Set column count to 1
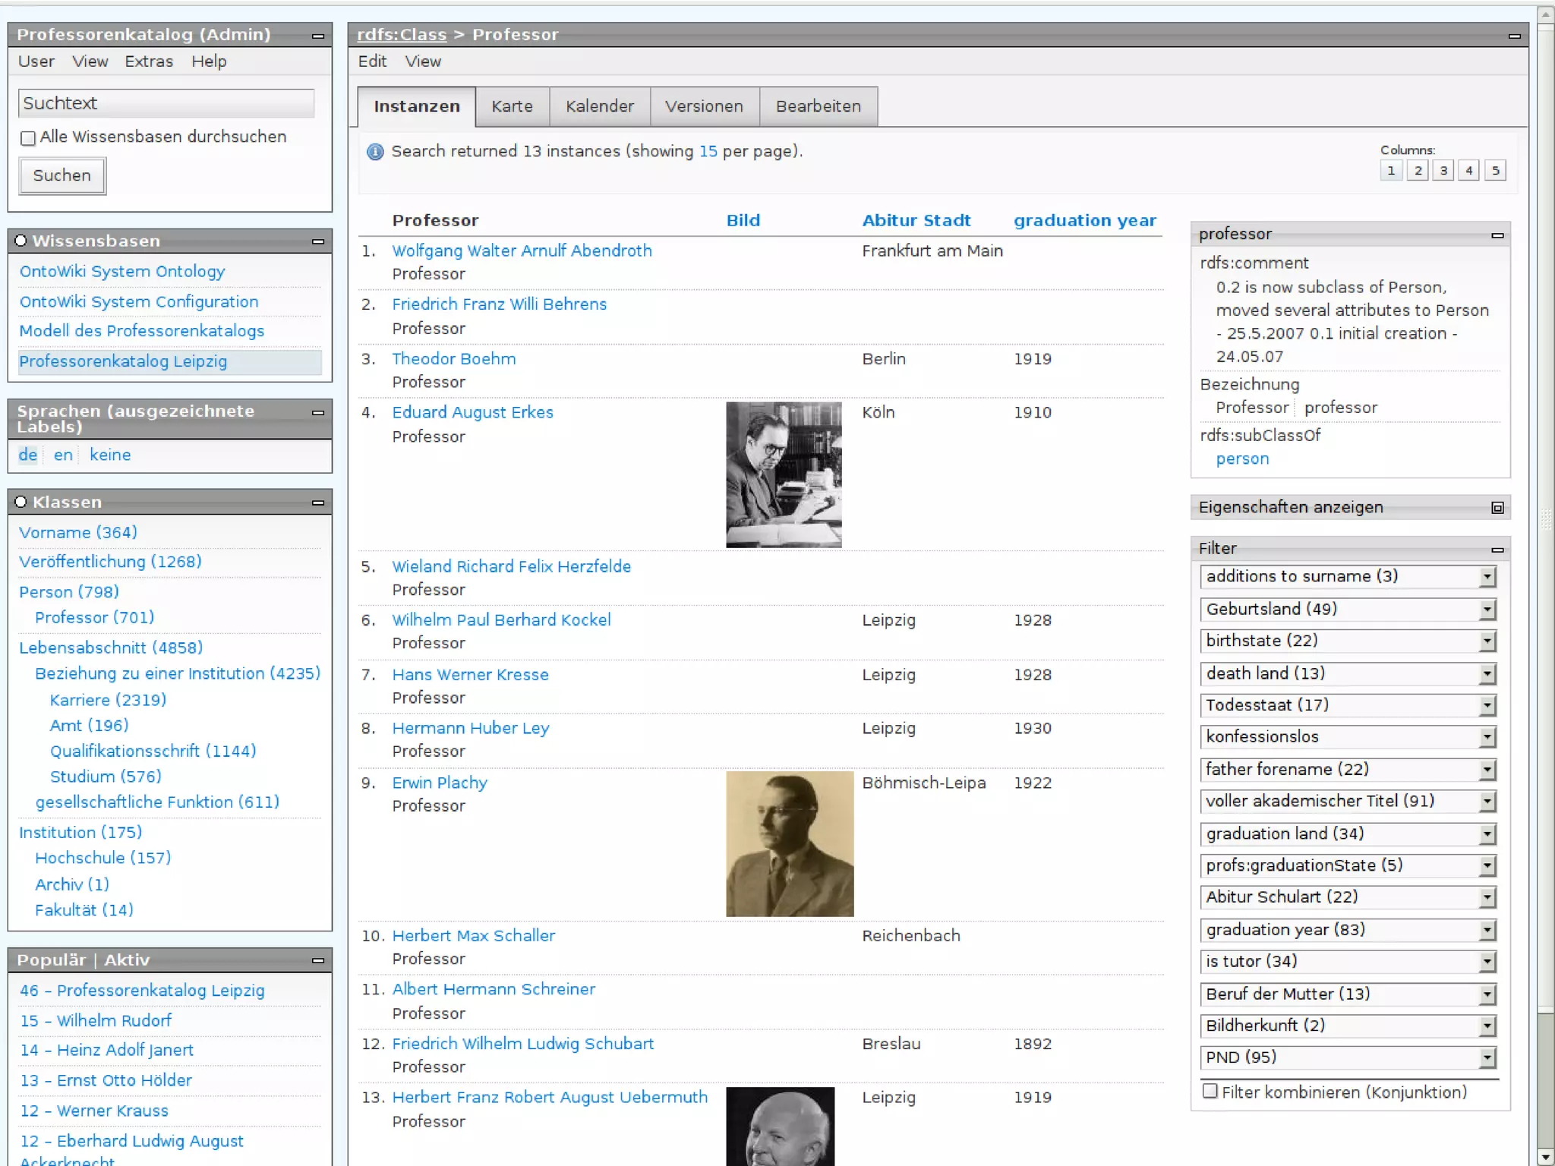 pyautogui.click(x=1391, y=171)
